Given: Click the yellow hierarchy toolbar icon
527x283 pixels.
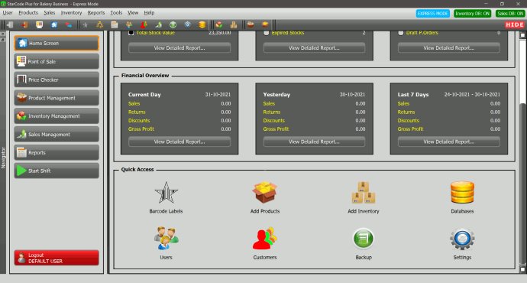Looking at the screenshot, I should tap(100, 25).
